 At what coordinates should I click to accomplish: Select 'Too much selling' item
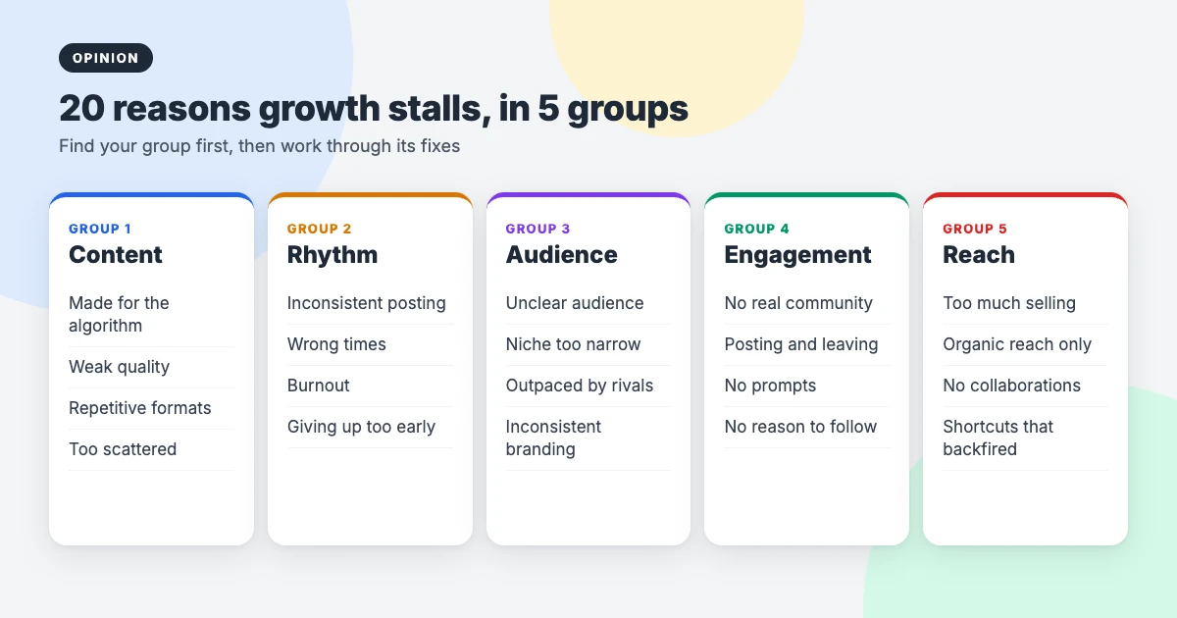(1026, 303)
